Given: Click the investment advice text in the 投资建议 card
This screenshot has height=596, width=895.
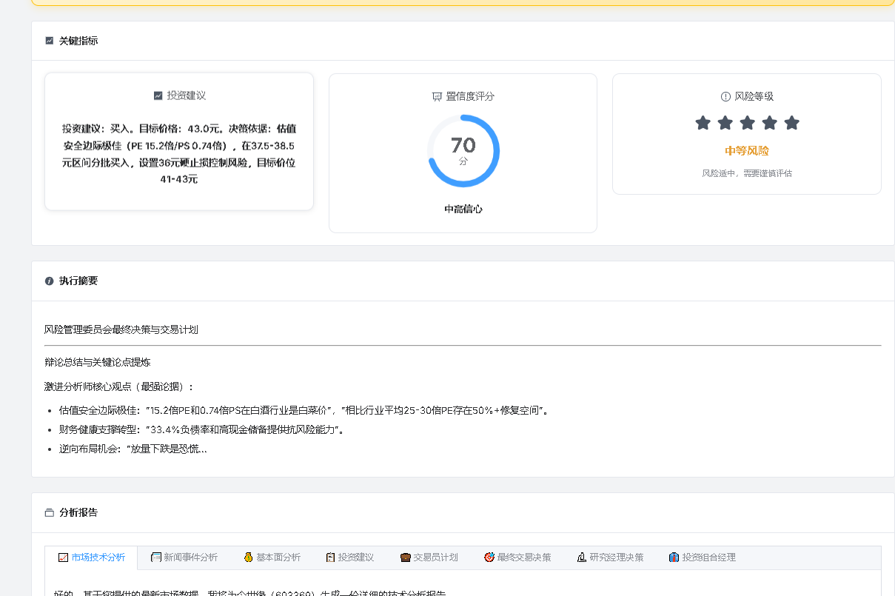Looking at the screenshot, I should 179,153.
